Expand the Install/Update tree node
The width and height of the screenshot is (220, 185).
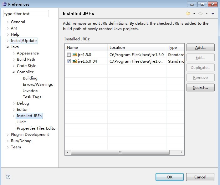pyautogui.click(x=8, y=41)
